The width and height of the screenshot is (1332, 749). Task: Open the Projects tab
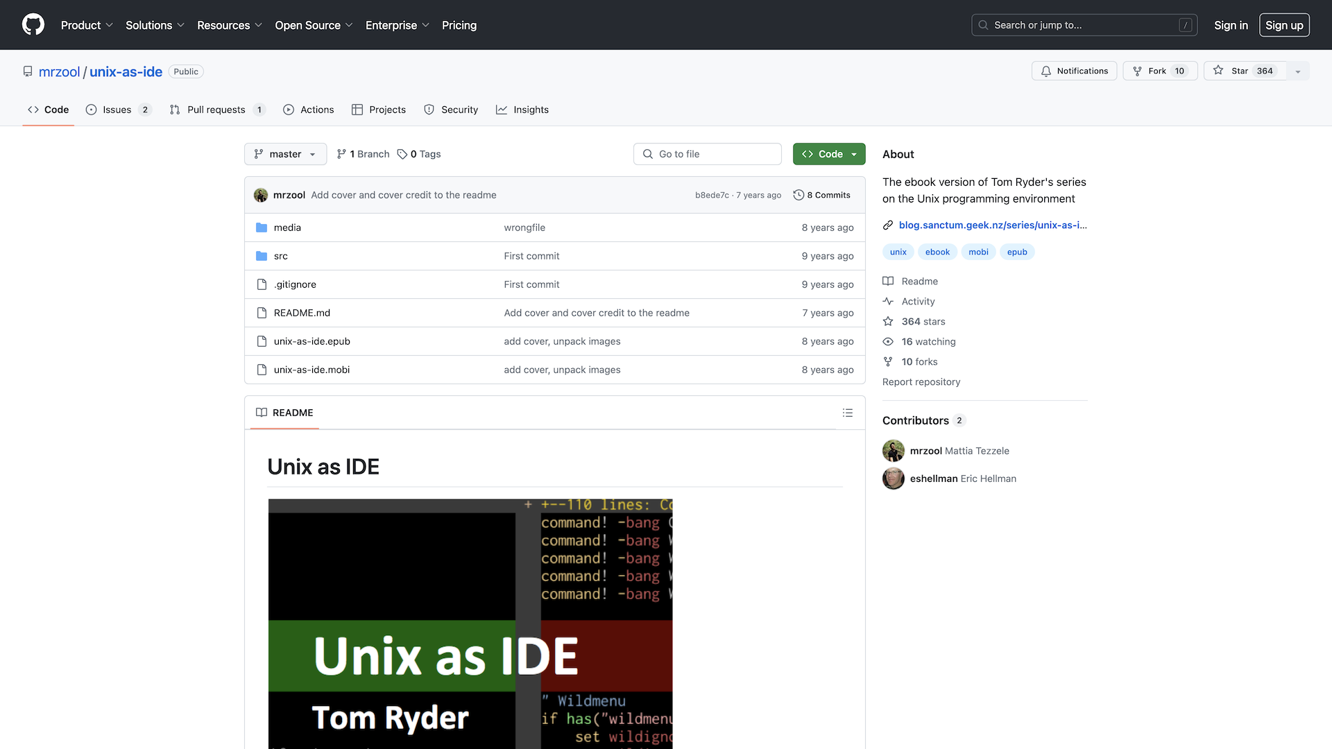tap(379, 110)
